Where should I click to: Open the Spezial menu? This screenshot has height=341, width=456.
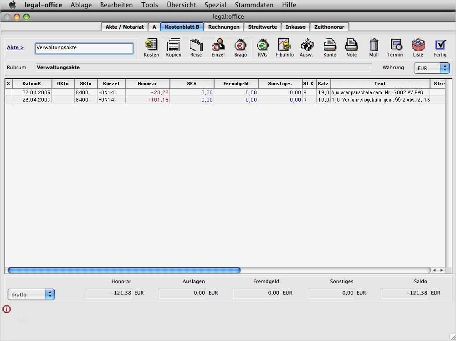(x=215, y=5)
